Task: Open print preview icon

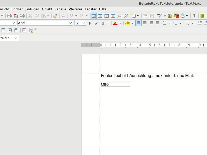Action: pyautogui.click(x=22, y=16)
